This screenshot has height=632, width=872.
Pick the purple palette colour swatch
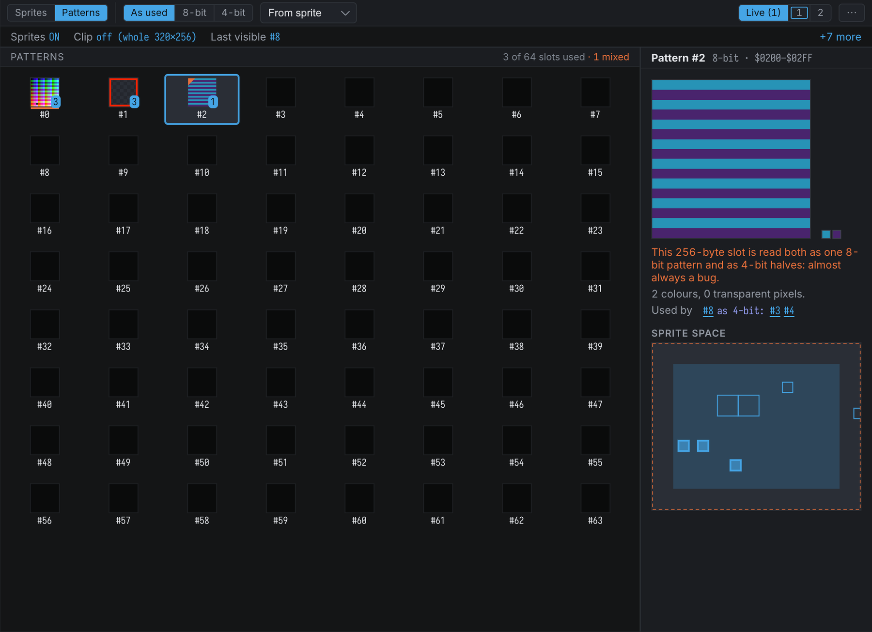pos(837,234)
